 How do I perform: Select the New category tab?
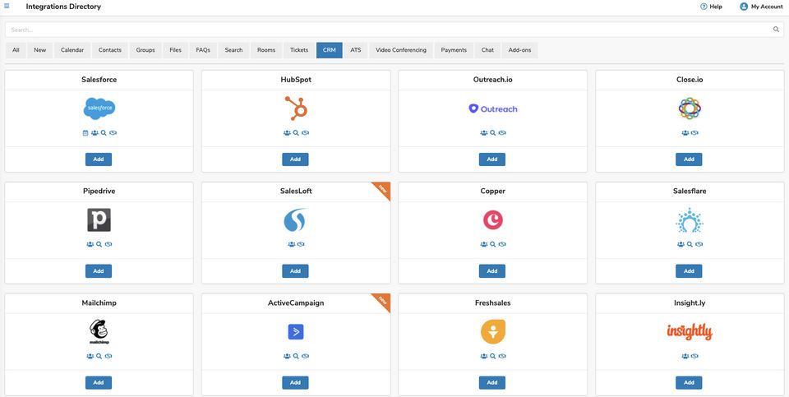point(39,50)
